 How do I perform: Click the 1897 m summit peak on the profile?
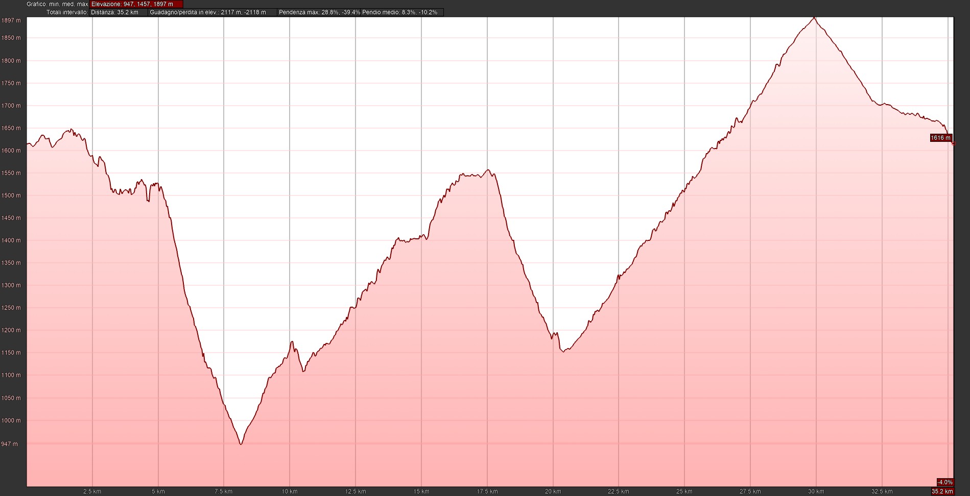coord(814,18)
